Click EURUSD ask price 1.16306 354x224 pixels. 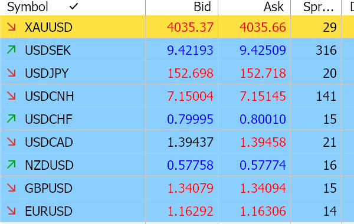[x=263, y=212]
